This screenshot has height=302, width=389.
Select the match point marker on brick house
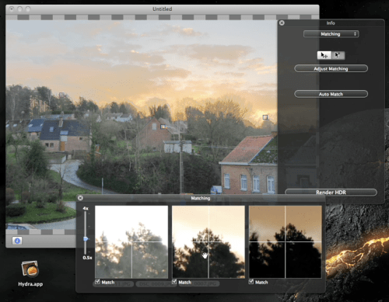pos(163,127)
